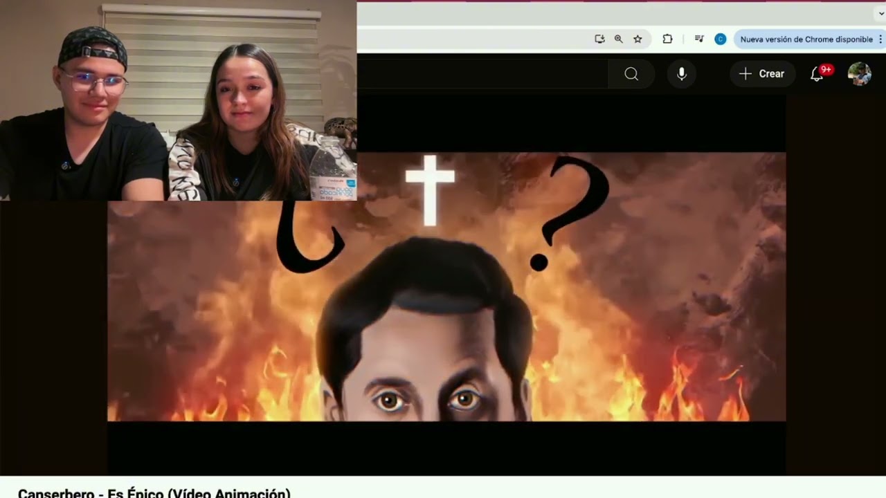Open the Chrome extensions puzzle icon
Screen dimensions: 886x498
(x=667, y=39)
